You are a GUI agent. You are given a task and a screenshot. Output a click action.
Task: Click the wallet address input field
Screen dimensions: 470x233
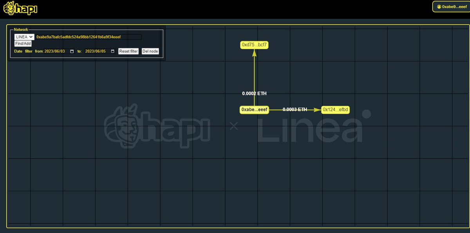pyautogui.click(x=88, y=37)
